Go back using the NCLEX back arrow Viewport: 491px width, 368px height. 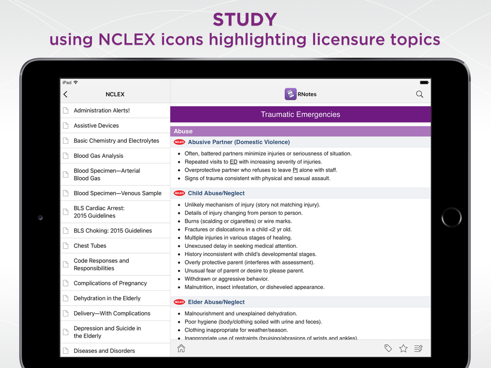[65, 94]
